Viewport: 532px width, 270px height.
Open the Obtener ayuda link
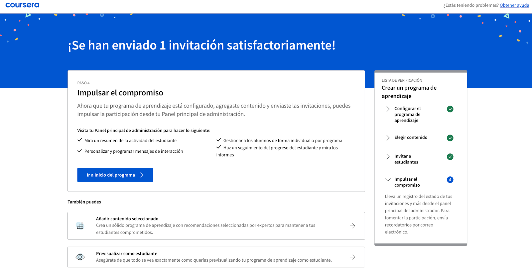[514, 5]
